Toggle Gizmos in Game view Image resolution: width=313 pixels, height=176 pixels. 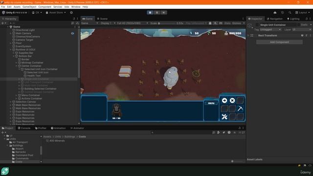tap(237, 23)
